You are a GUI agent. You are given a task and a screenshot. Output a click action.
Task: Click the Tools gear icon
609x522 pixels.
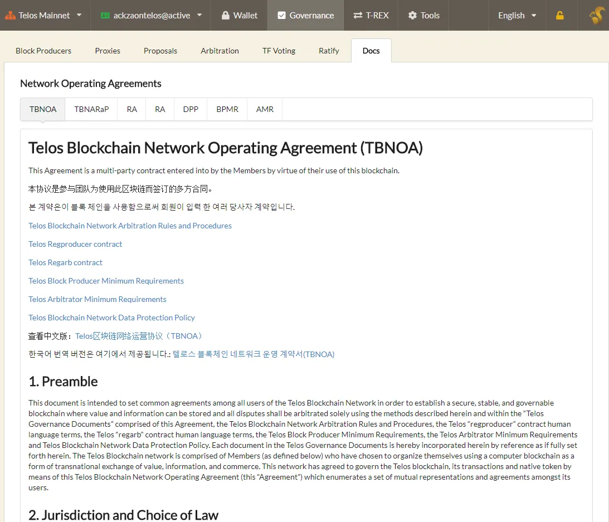coord(412,15)
